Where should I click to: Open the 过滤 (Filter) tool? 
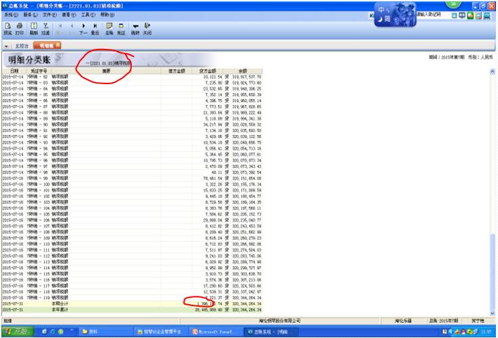[x=45, y=29]
